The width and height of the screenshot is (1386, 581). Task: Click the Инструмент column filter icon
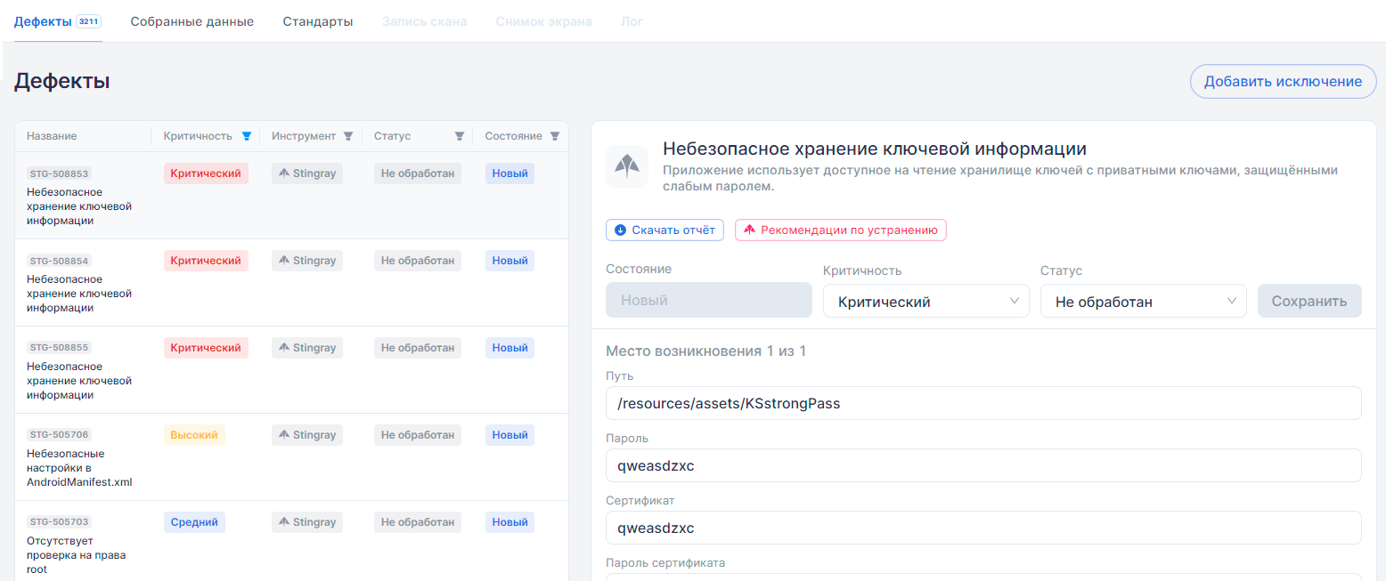click(x=348, y=136)
